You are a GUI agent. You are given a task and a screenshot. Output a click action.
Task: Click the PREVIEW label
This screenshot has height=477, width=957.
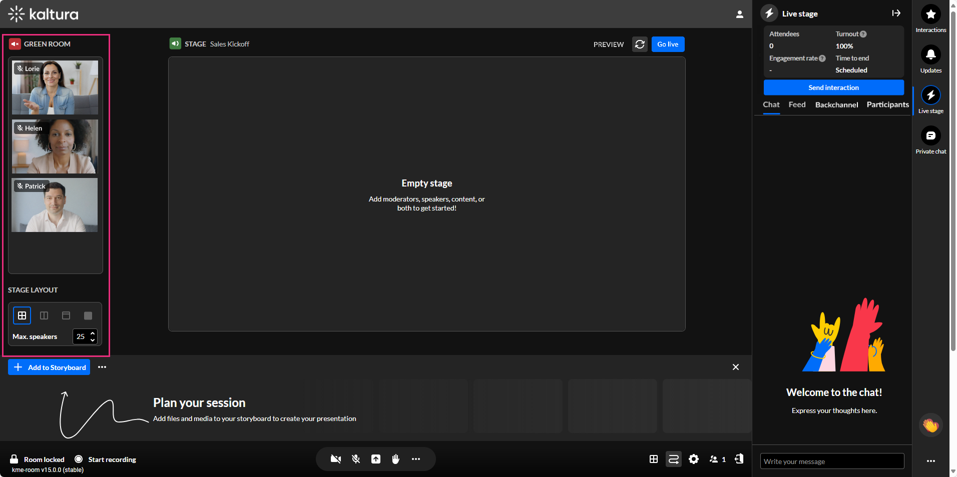[x=609, y=44]
